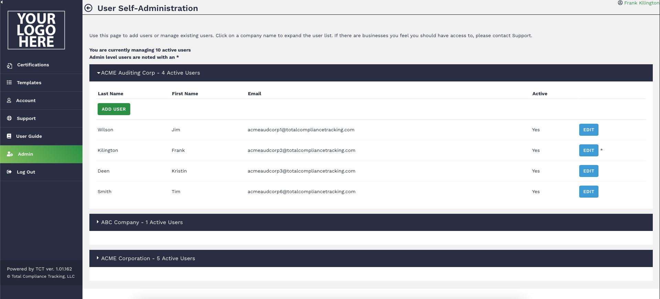Click the Support lifebuoy icon
This screenshot has width=660, height=299.
point(9,118)
